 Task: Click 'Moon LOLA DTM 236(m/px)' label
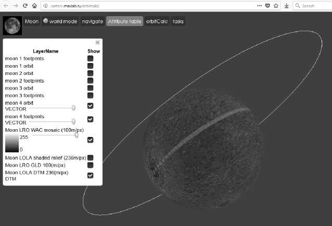tap(36, 172)
